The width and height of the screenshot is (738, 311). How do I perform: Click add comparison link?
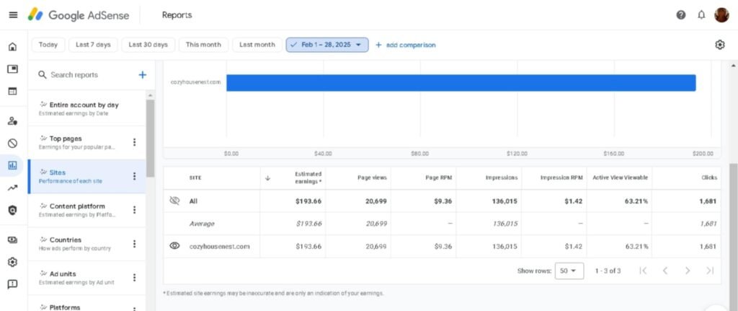[406, 45]
